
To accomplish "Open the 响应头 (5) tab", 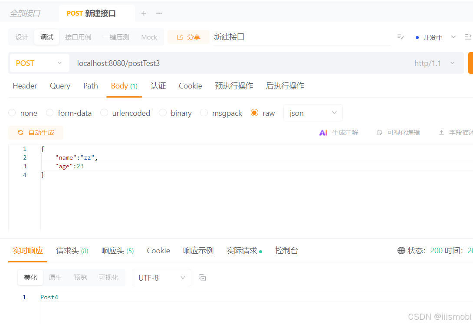I will (x=118, y=250).
